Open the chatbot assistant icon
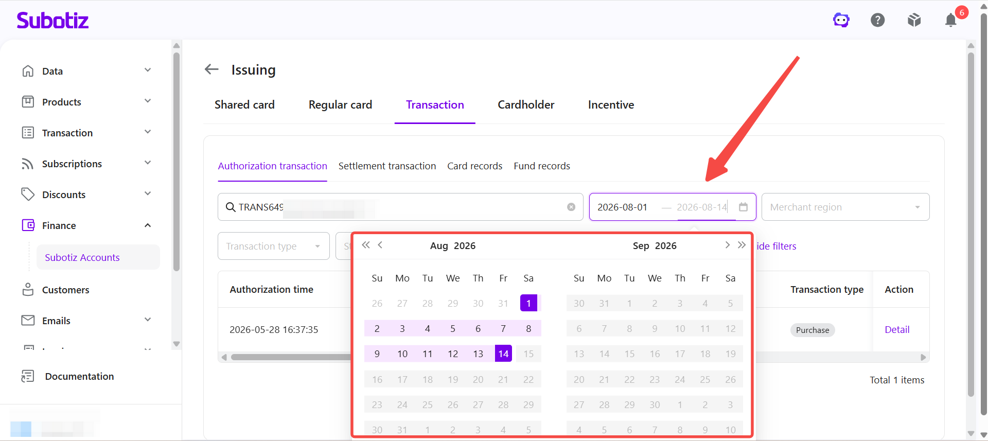This screenshot has width=988, height=441. point(841,20)
